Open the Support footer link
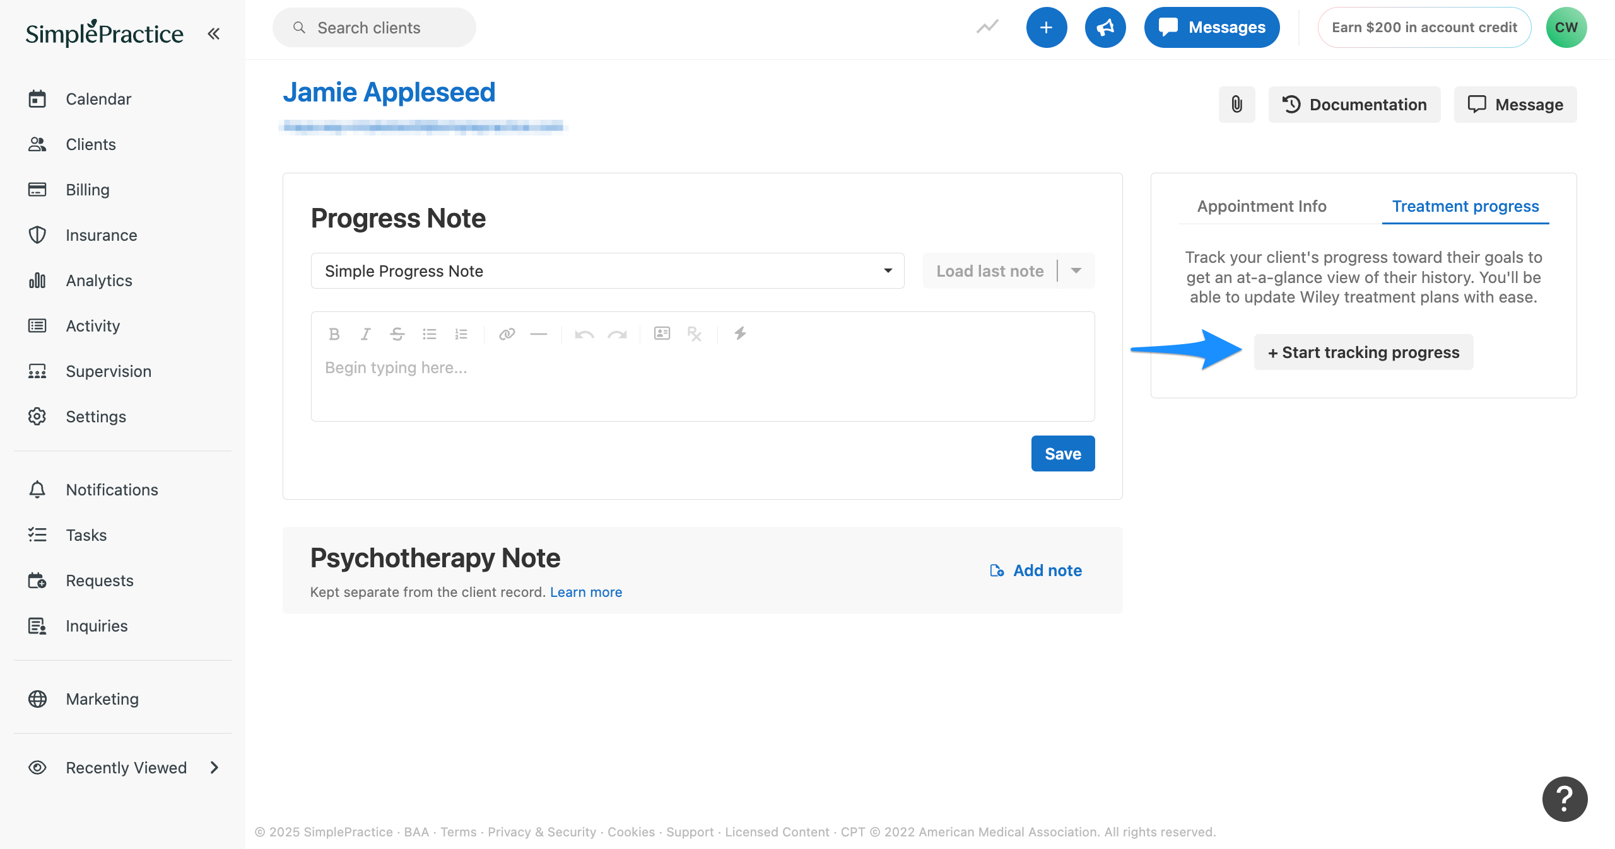Screen dimensions: 1615x849 click(690, 832)
